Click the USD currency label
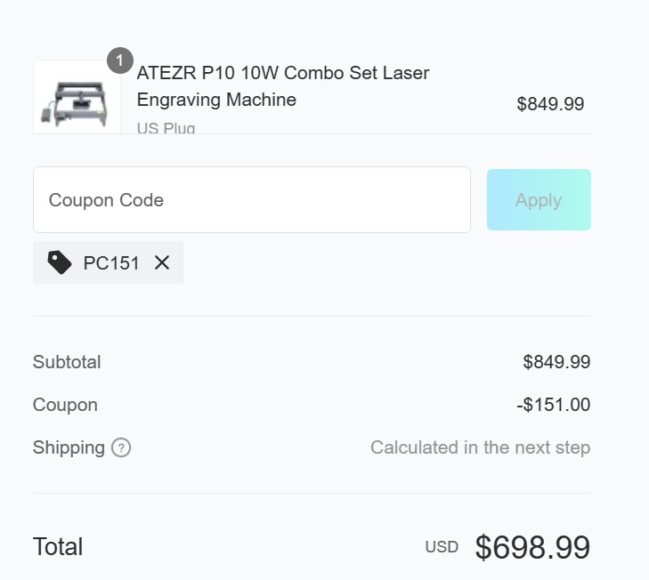This screenshot has height=580, width=649. (x=442, y=547)
